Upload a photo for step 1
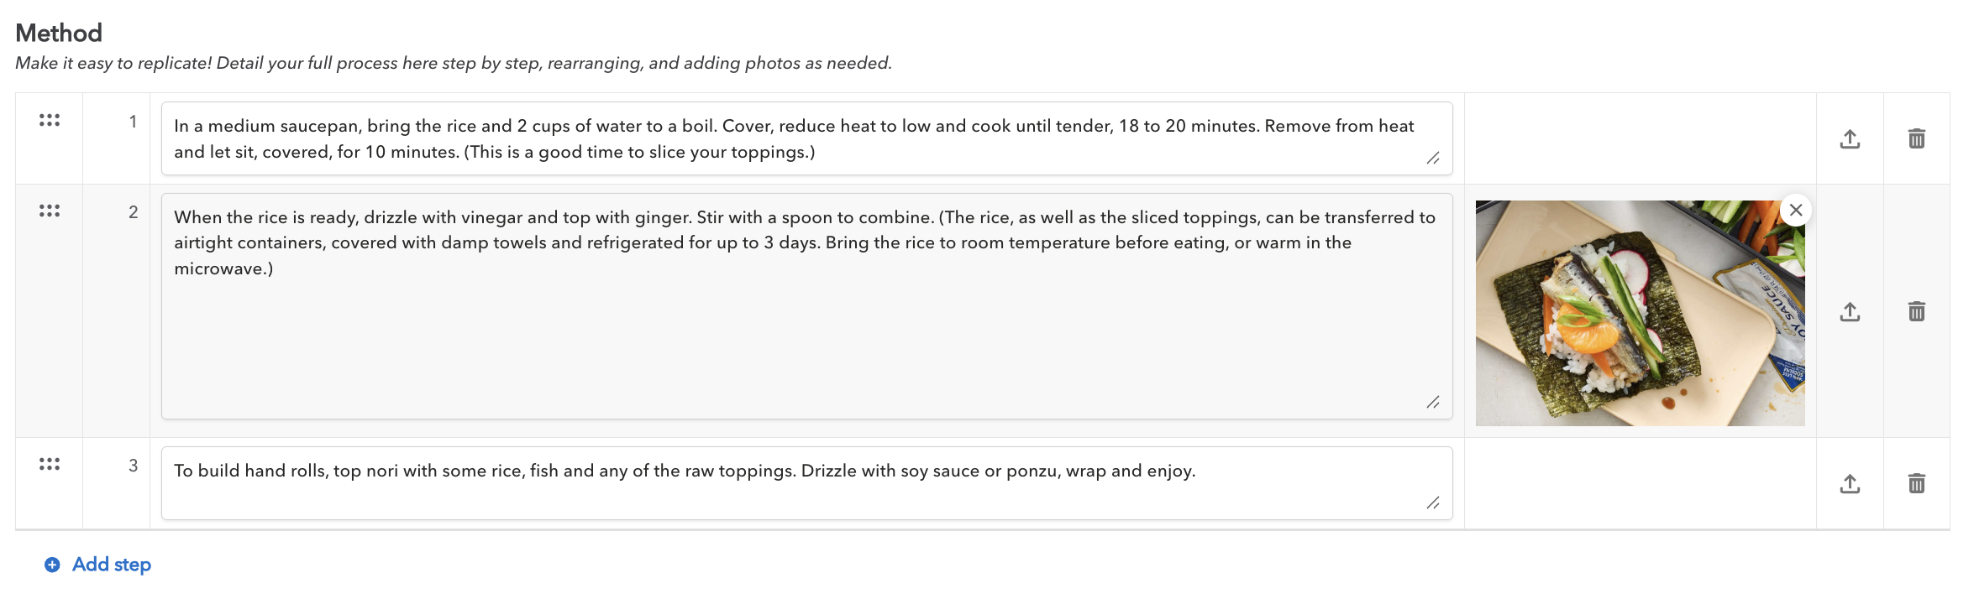Viewport: 1974px width, 599px height. click(1851, 138)
